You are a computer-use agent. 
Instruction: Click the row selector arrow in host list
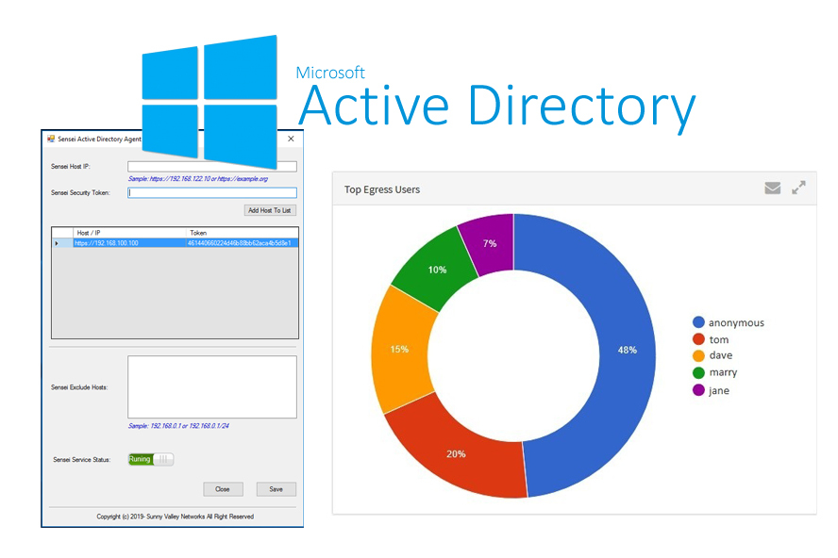57,243
